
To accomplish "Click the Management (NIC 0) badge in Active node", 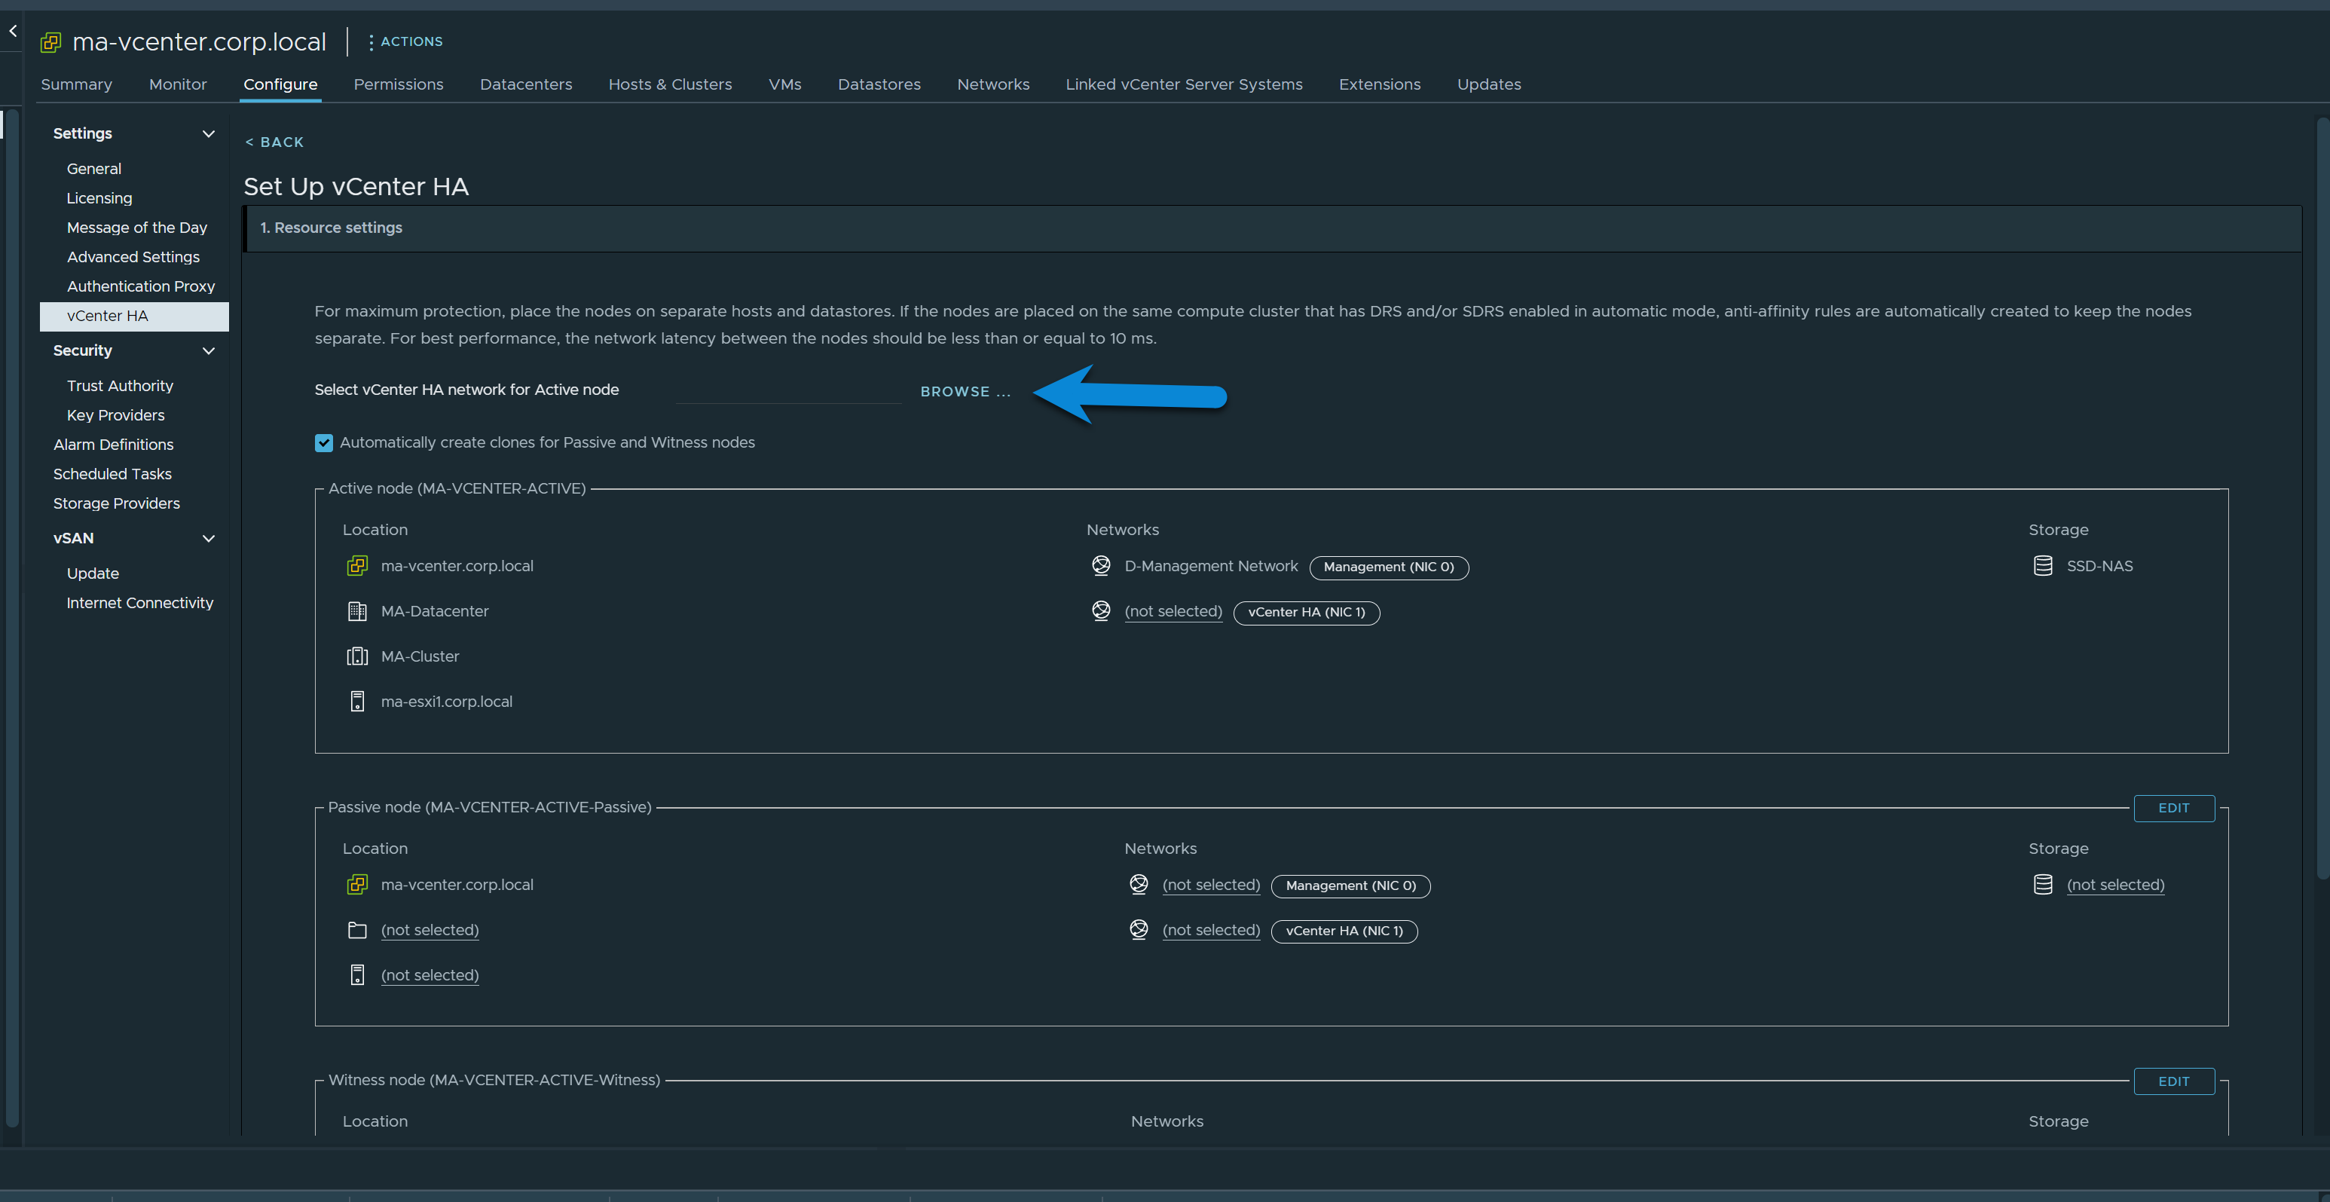I will click(x=1388, y=568).
